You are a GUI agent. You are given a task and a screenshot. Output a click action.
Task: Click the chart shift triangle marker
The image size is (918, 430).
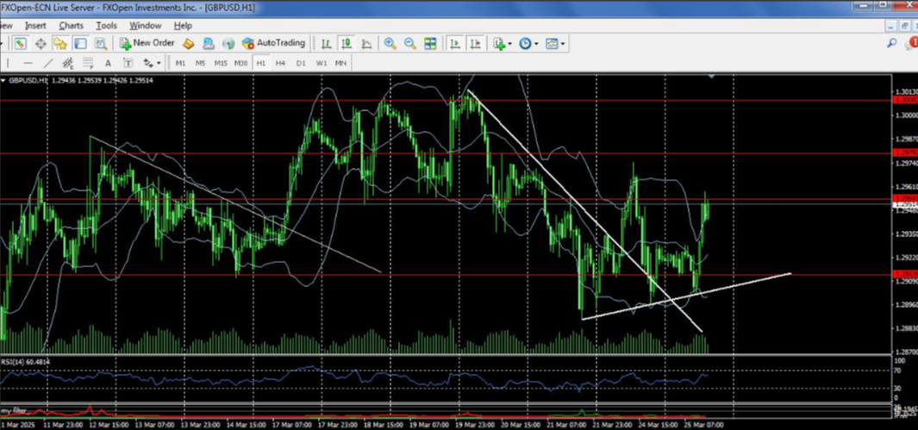coord(712,76)
